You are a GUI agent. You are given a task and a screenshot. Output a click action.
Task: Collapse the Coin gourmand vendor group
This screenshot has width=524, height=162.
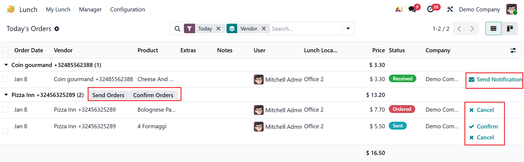pyautogui.click(x=6, y=65)
